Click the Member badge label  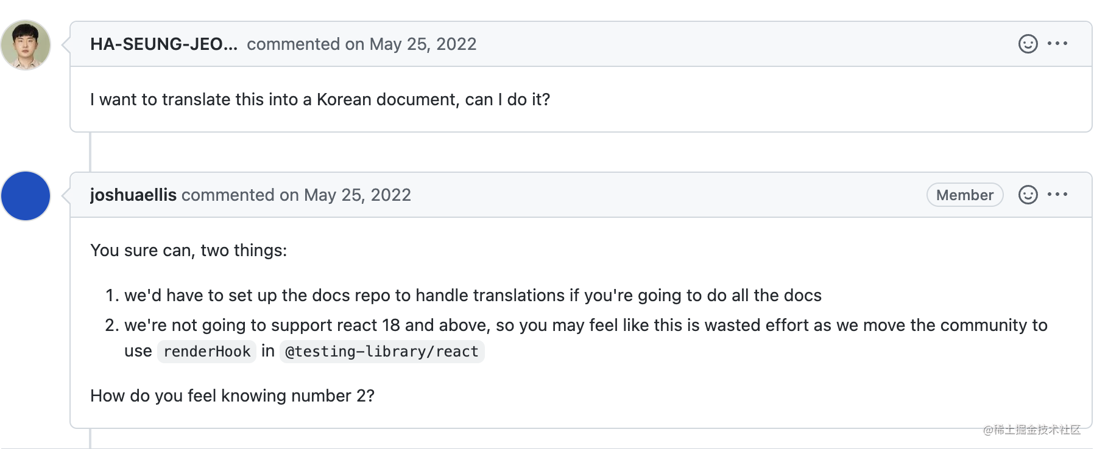(965, 195)
